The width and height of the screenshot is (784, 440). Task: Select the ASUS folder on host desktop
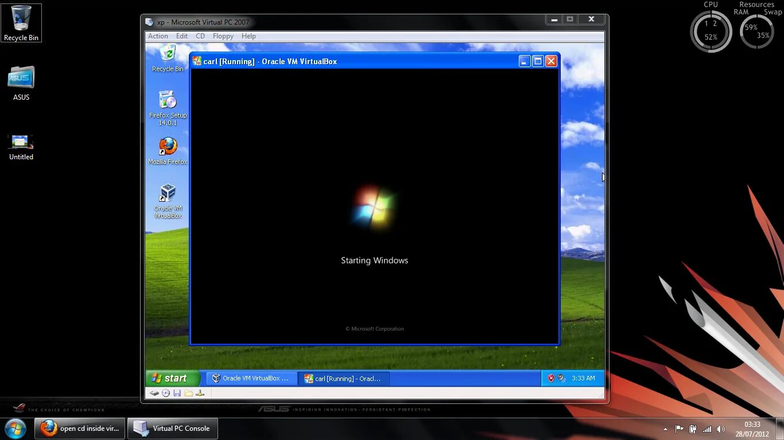pos(21,84)
